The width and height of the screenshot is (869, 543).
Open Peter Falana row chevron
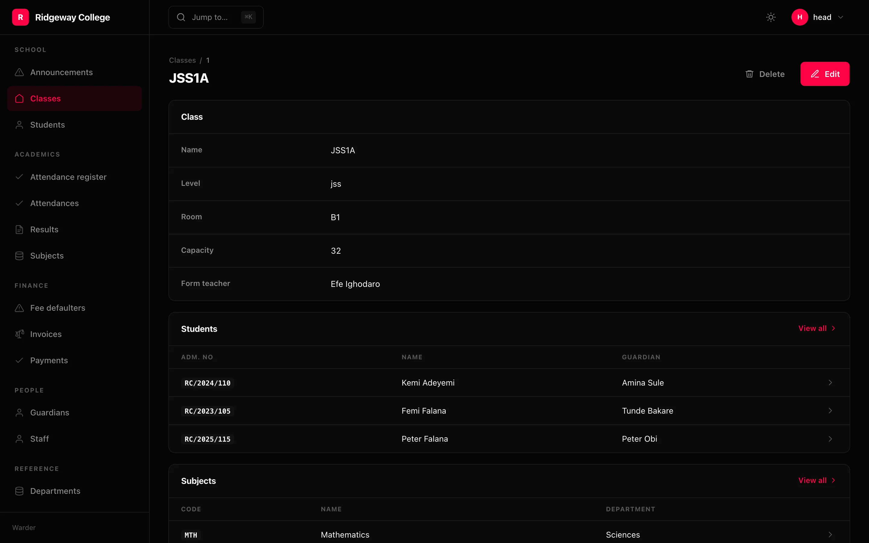coord(830,439)
